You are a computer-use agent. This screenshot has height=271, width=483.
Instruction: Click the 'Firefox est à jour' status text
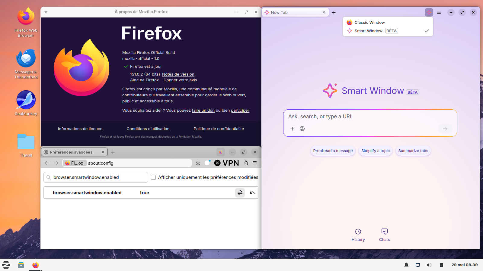click(x=146, y=67)
